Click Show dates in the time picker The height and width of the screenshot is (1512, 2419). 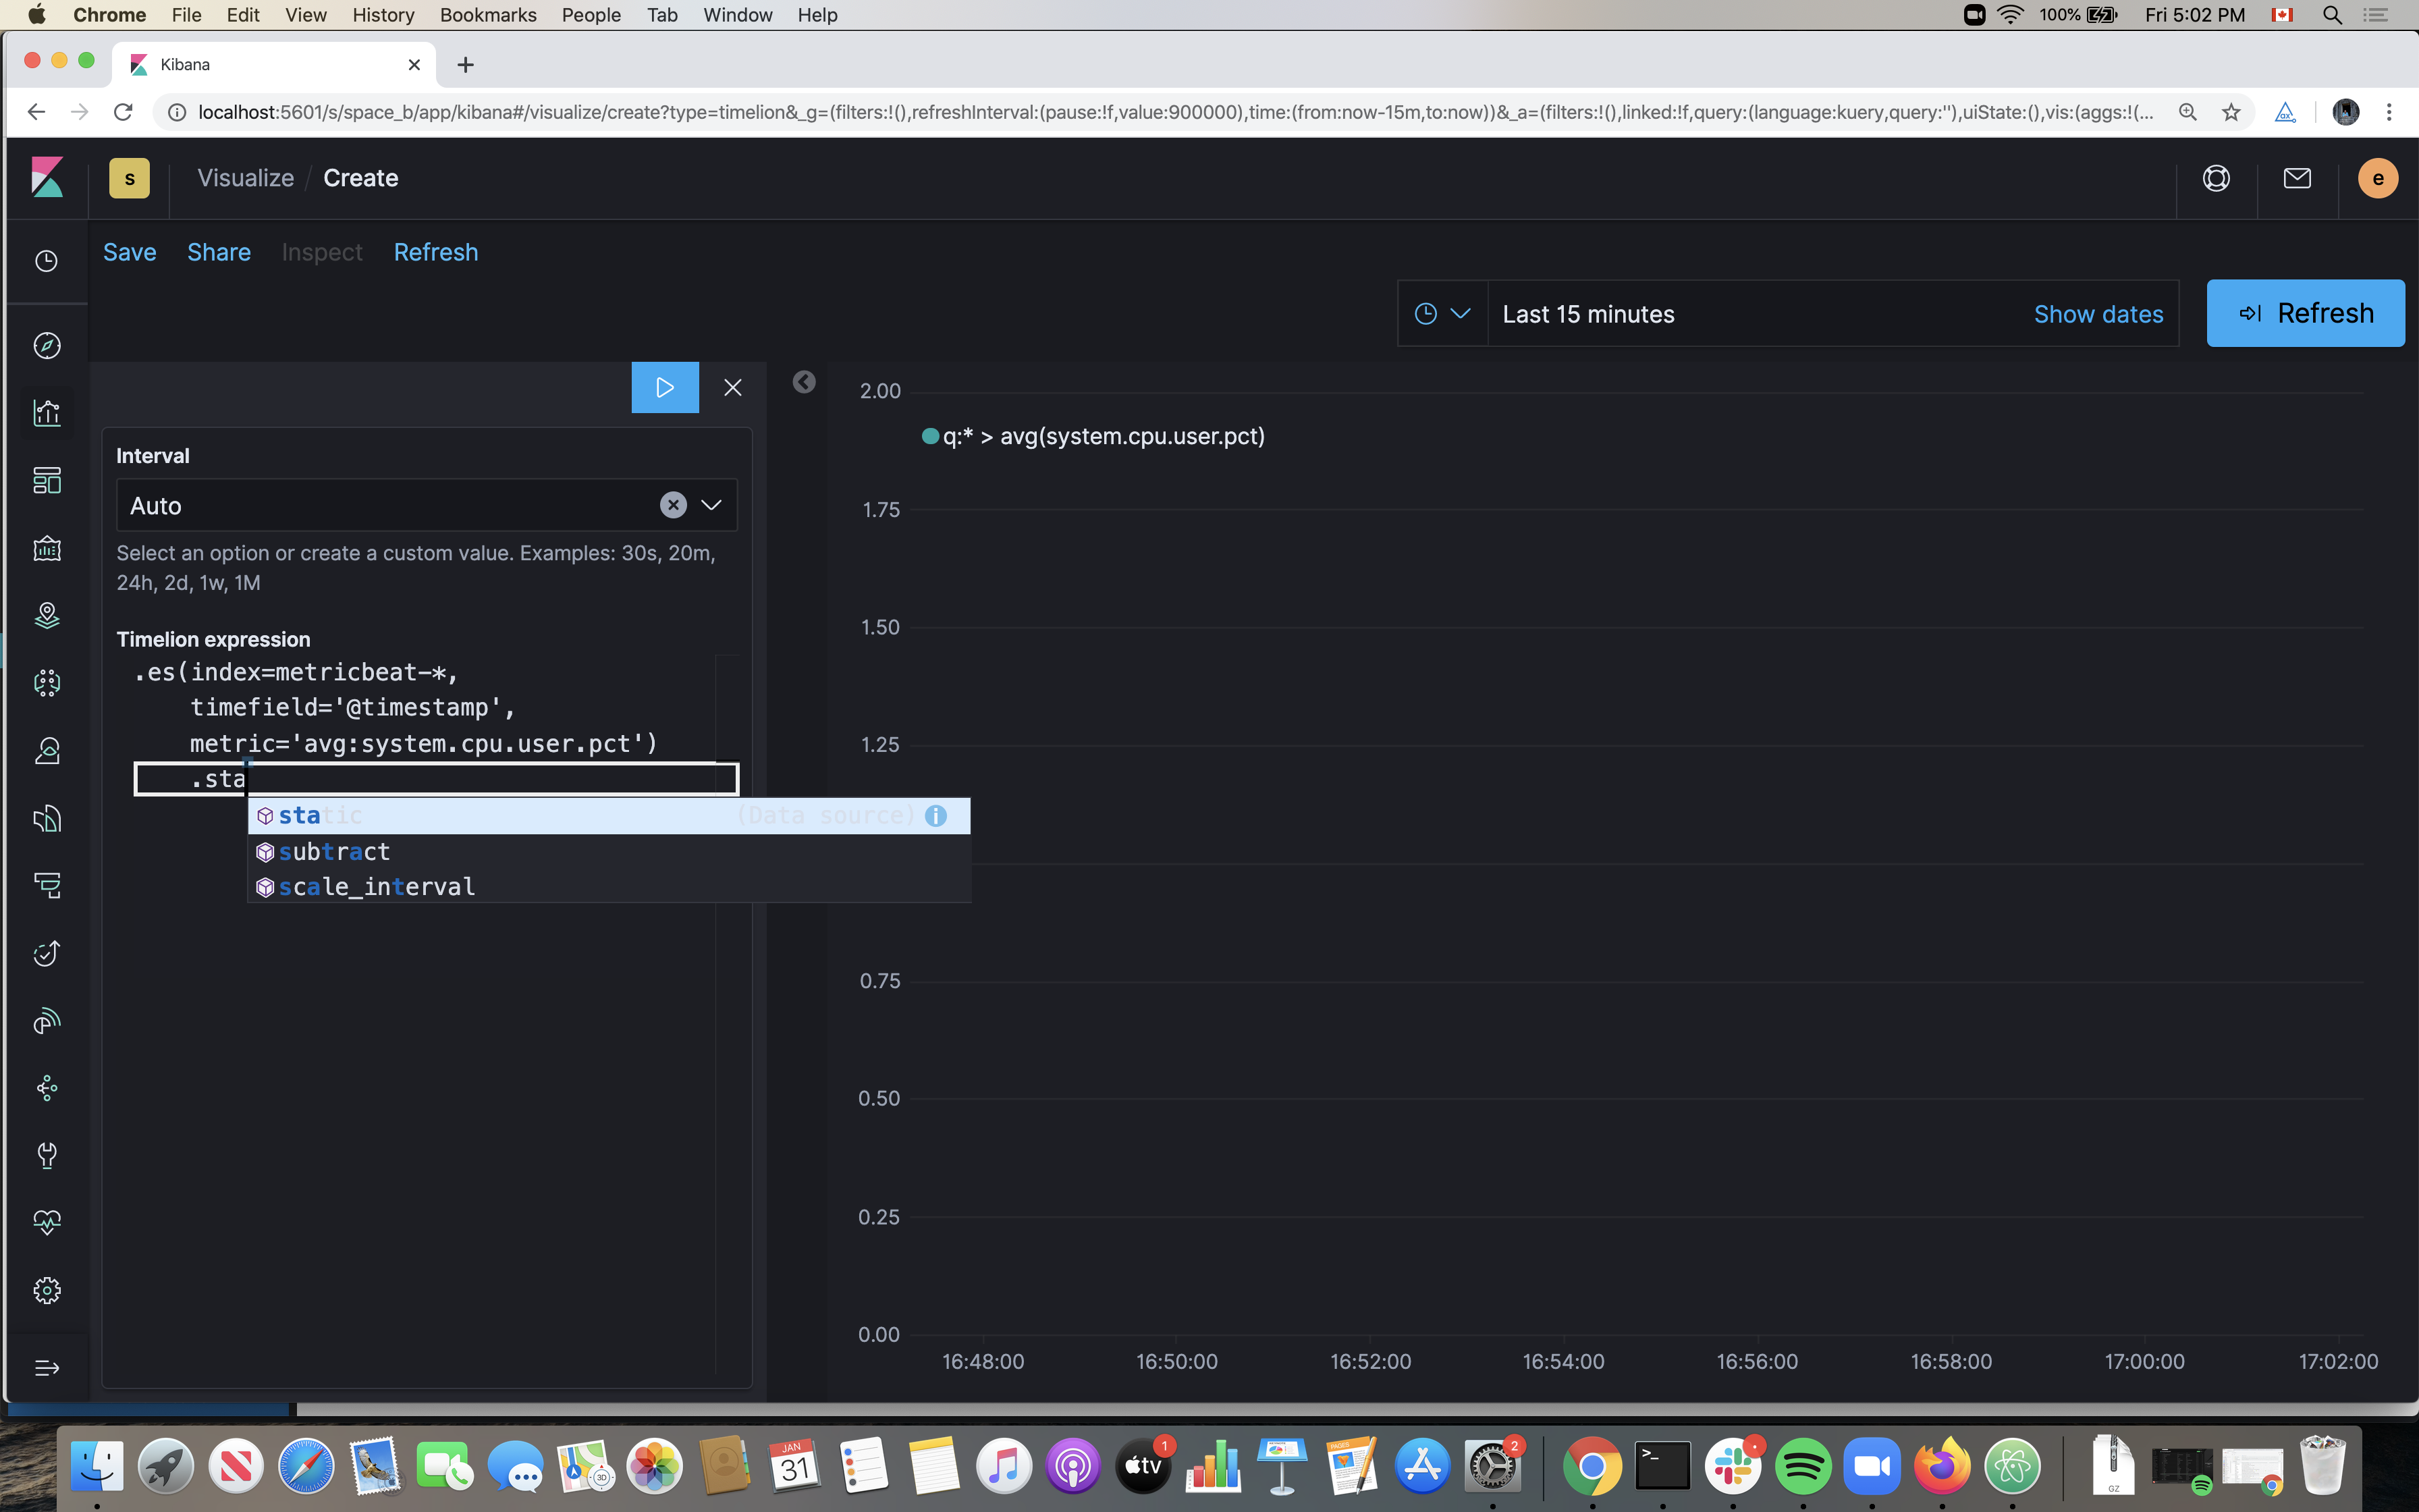point(2097,313)
